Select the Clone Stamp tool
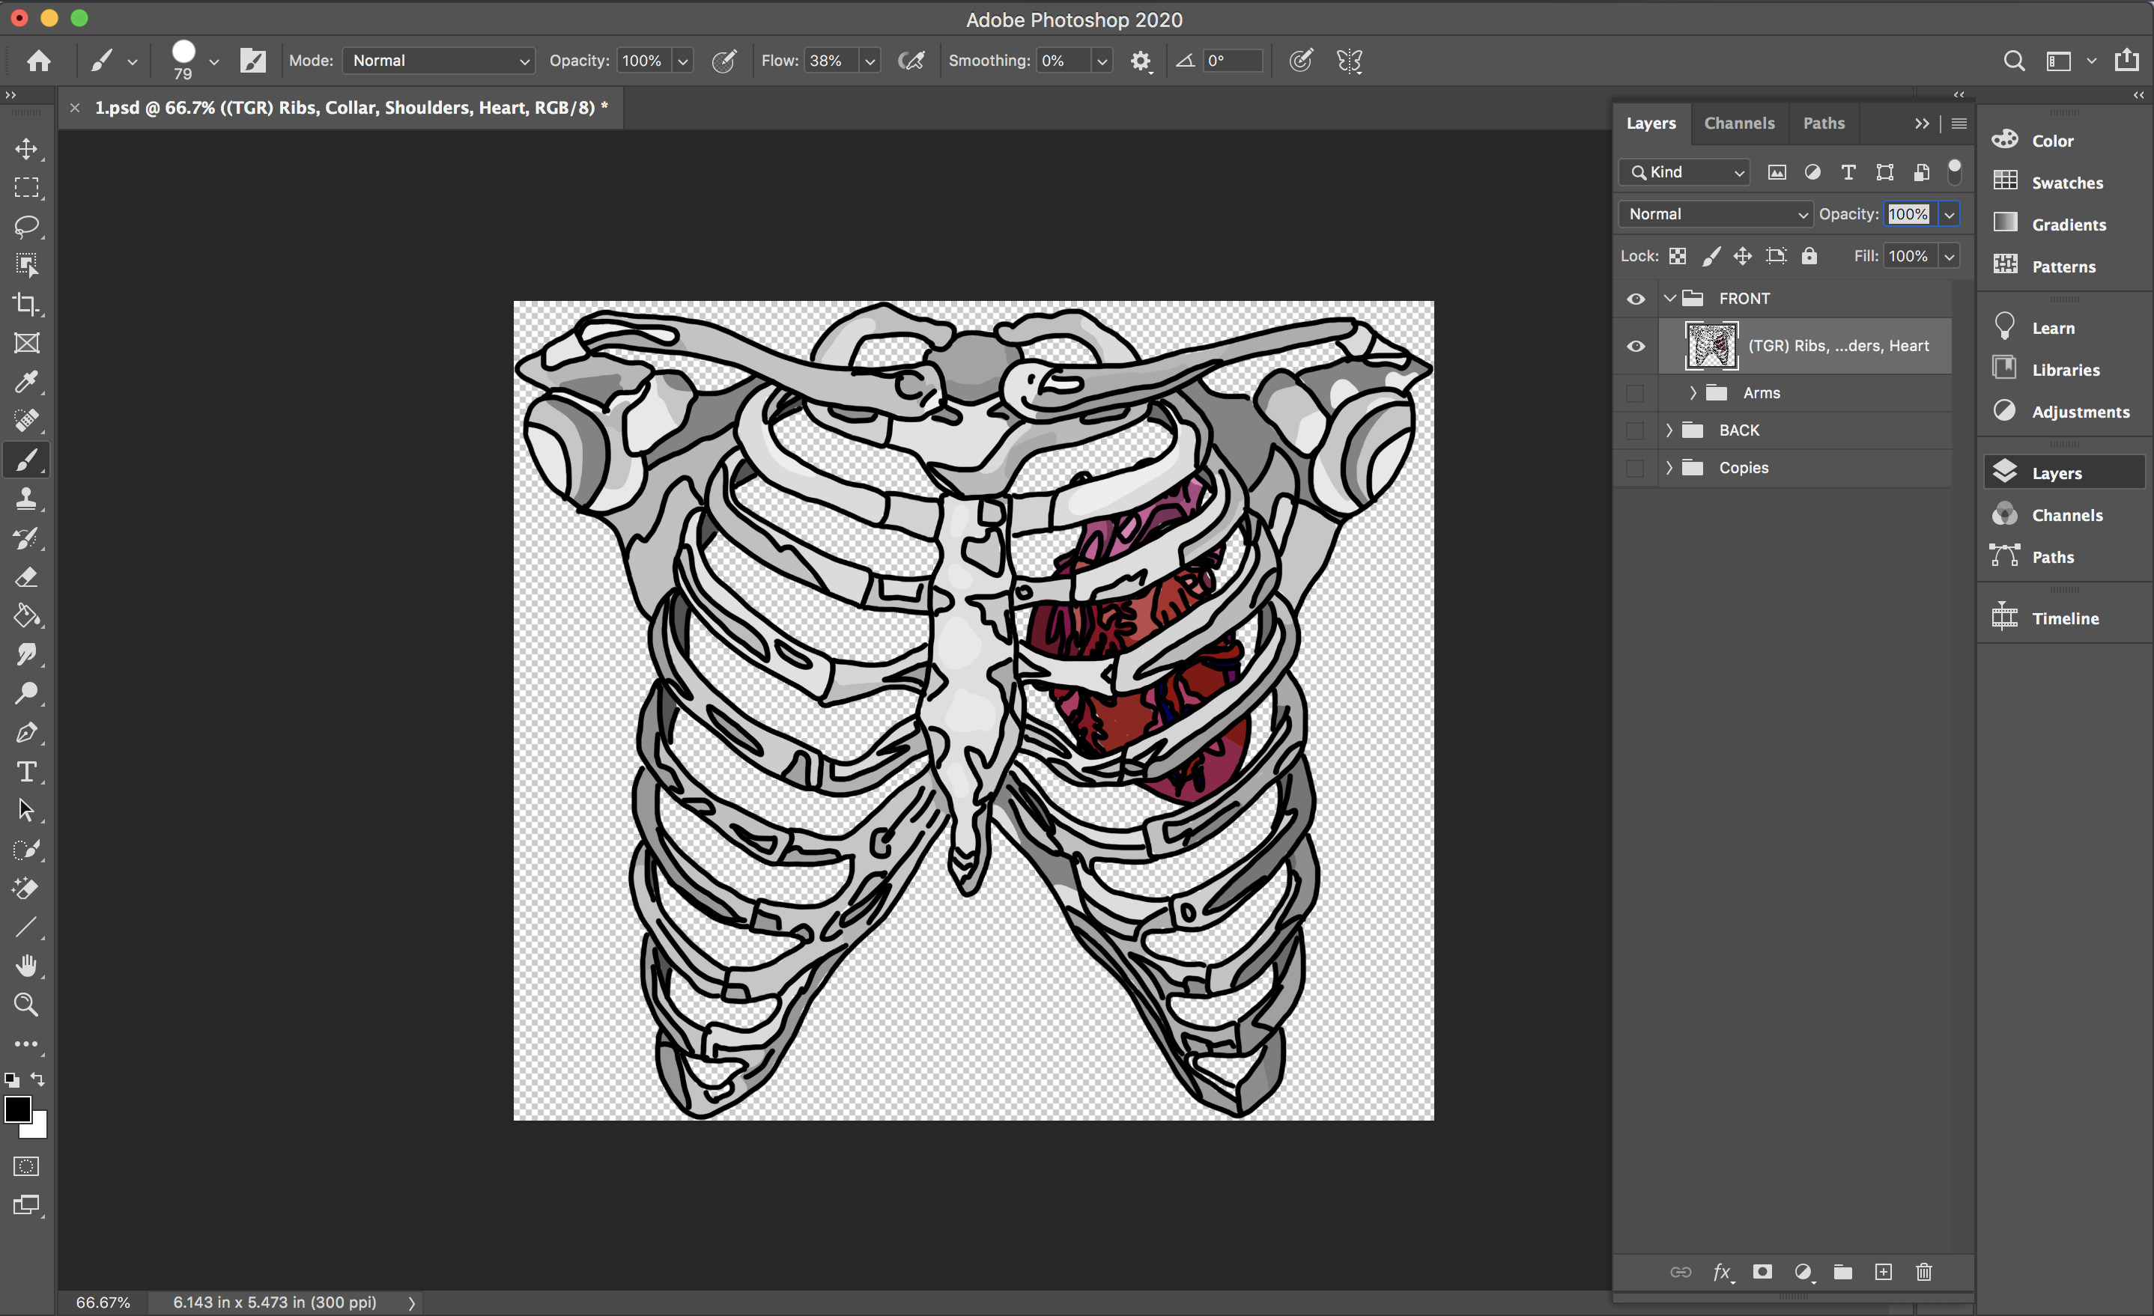The height and width of the screenshot is (1316, 2154). coord(26,500)
